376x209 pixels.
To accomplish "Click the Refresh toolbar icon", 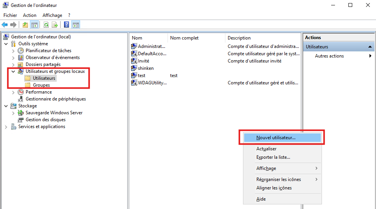I will [x=46, y=25].
